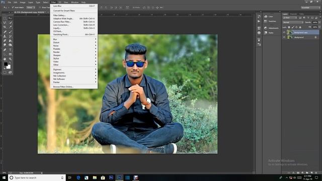Choose Liquify from Filter menu
This screenshot has width=322, height=181.
point(74,28)
